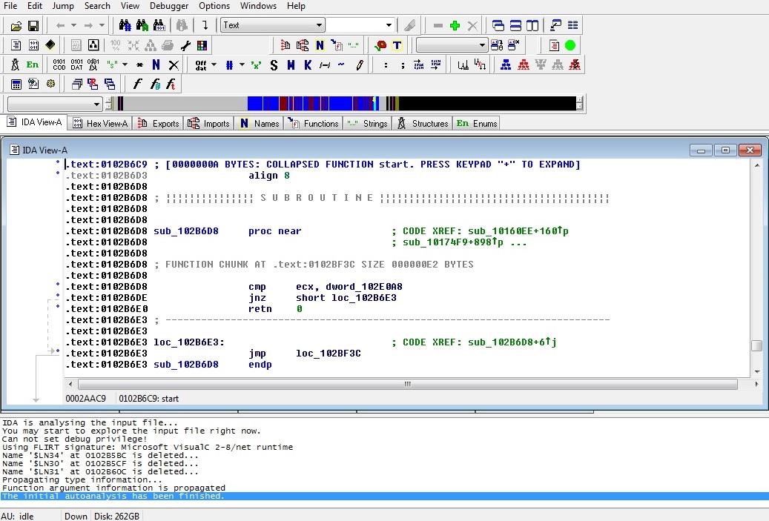Click the horizontal scrollbar in IDA View-A
Viewport: 769px width, 521px height.
(x=406, y=385)
